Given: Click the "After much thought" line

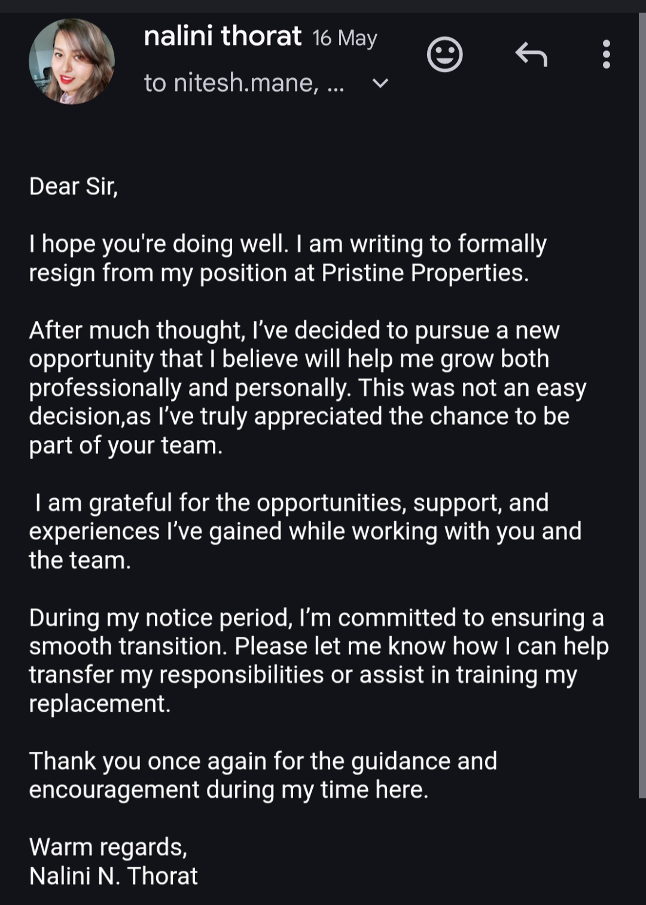Looking at the screenshot, I should click(136, 330).
